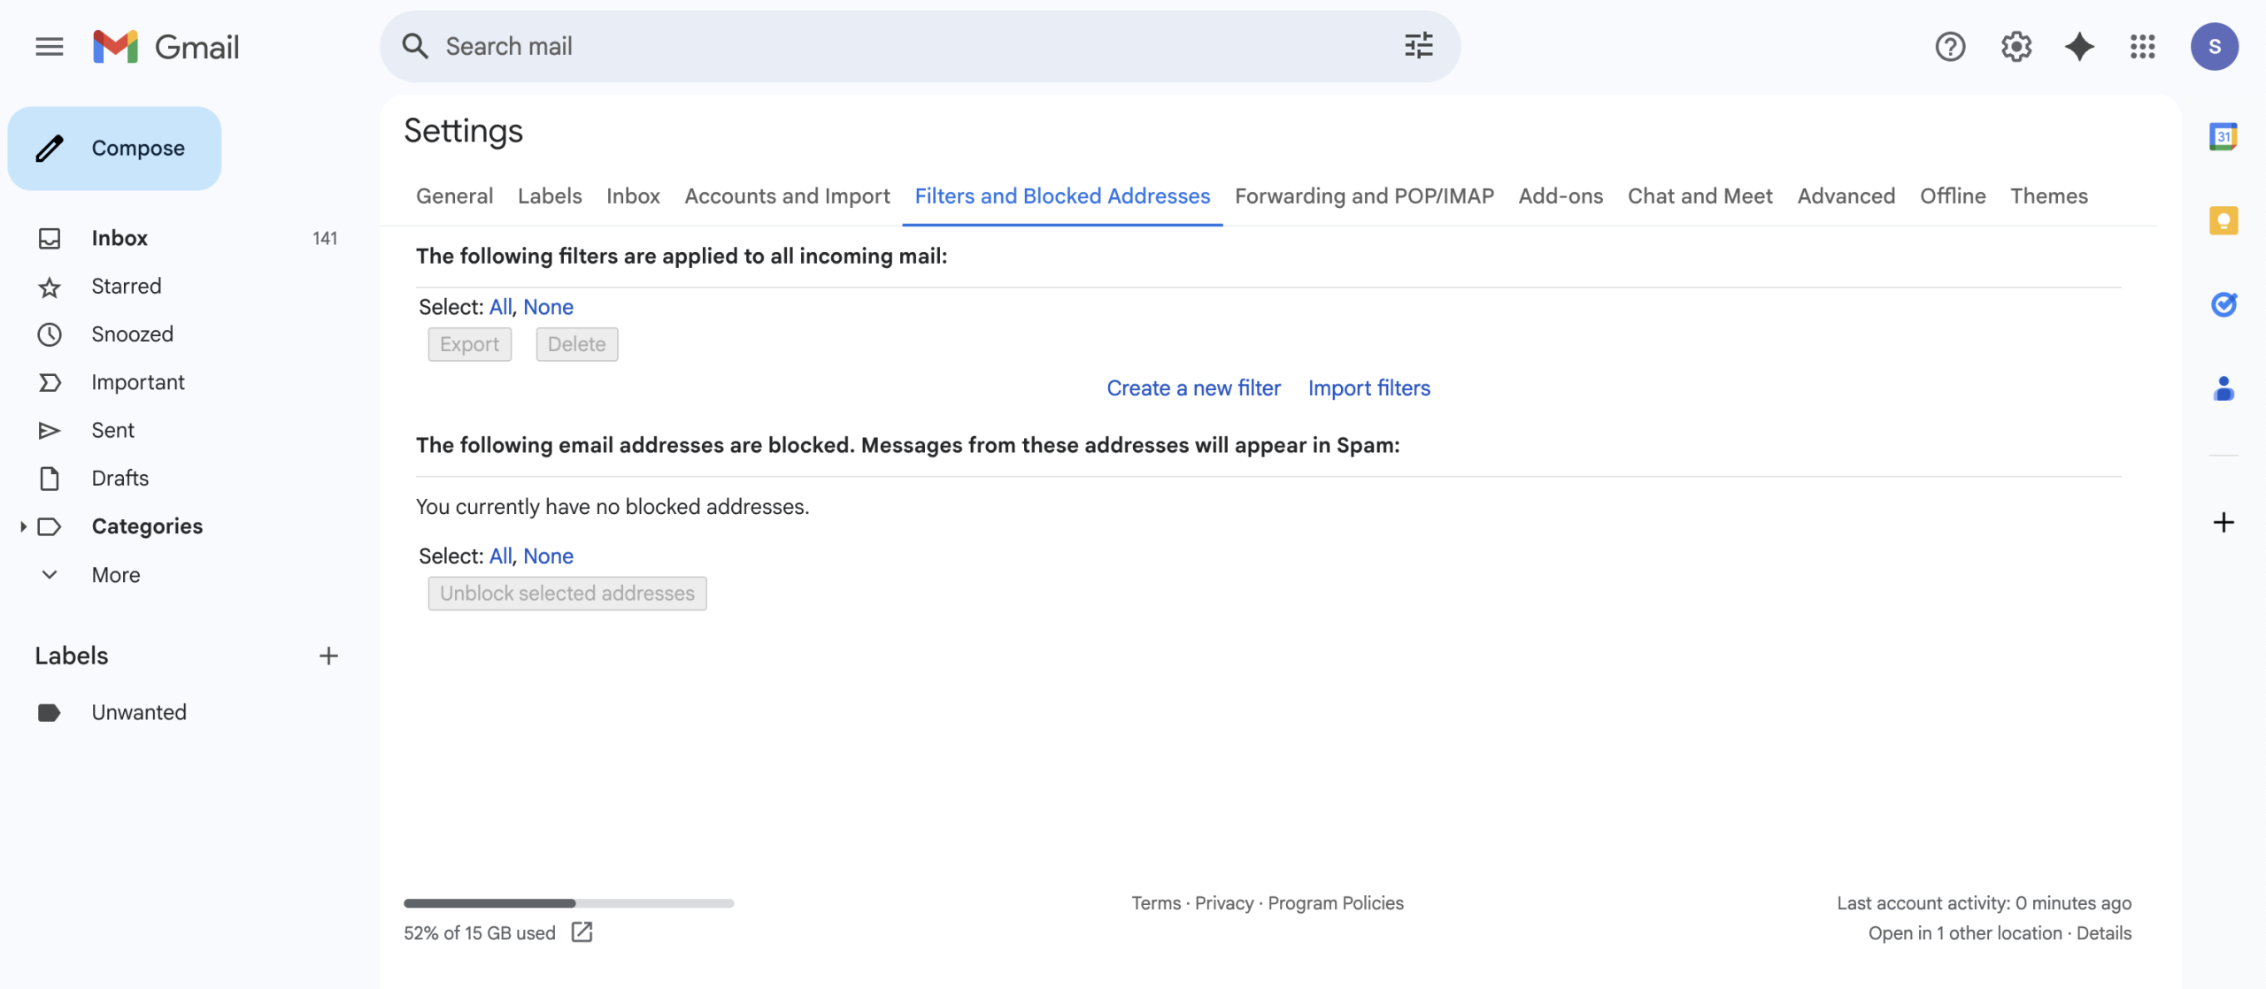This screenshot has width=2266, height=989.
Task: Open Gmail support help icon
Action: point(1950,46)
